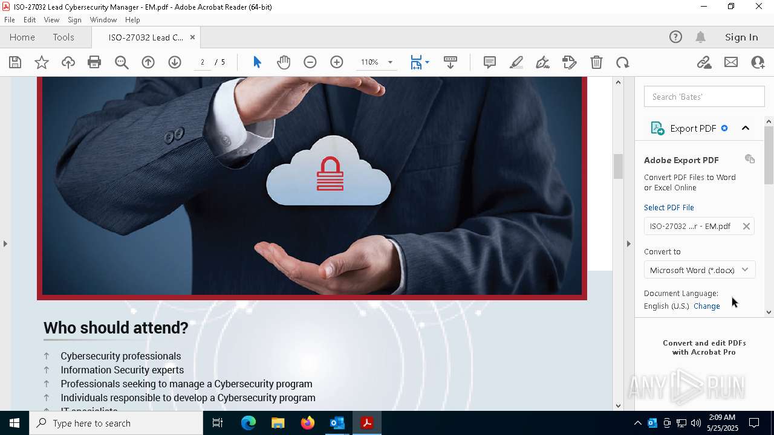Open the Window menu
The height and width of the screenshot is (435, 774).
[103, 20]
